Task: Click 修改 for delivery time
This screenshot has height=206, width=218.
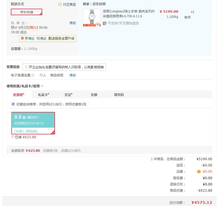Action: tap(73, 23)
